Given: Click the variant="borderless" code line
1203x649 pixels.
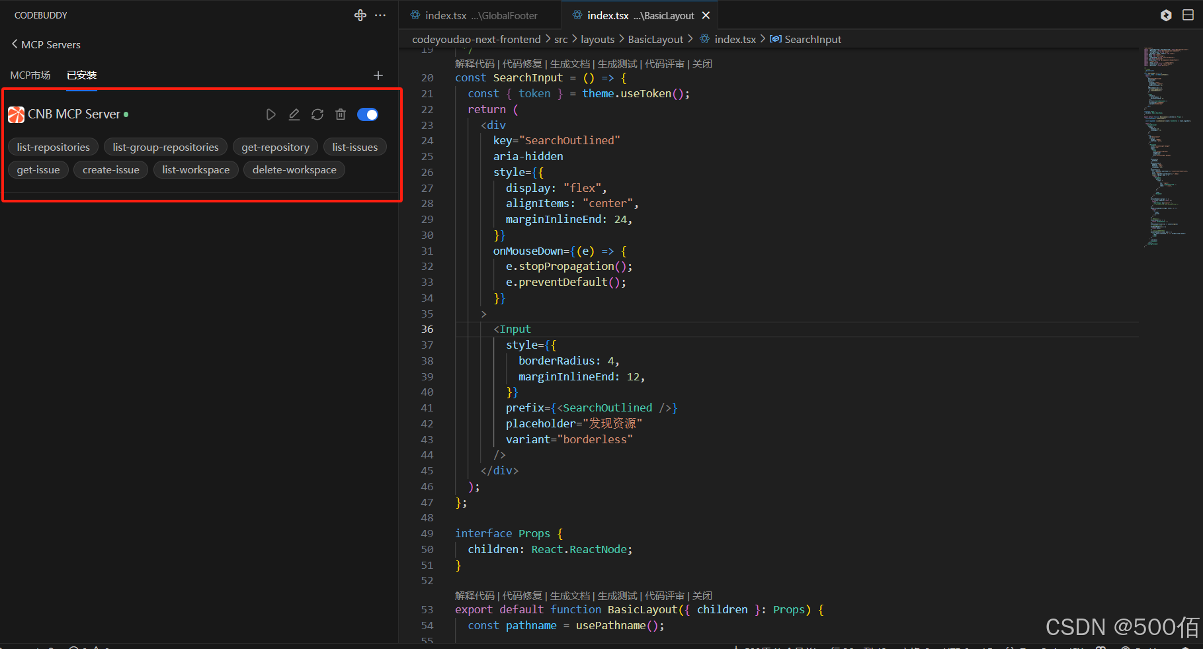Looking at the screenshot, I should click(569, 439).
